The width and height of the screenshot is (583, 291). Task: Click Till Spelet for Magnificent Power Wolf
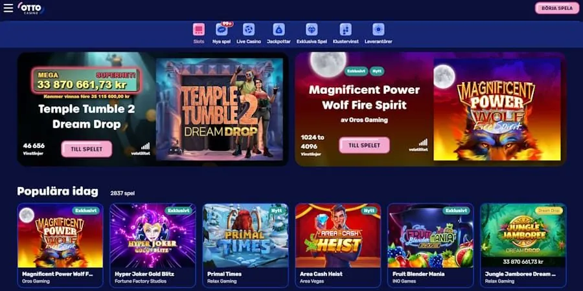click(x=364, y=145)
